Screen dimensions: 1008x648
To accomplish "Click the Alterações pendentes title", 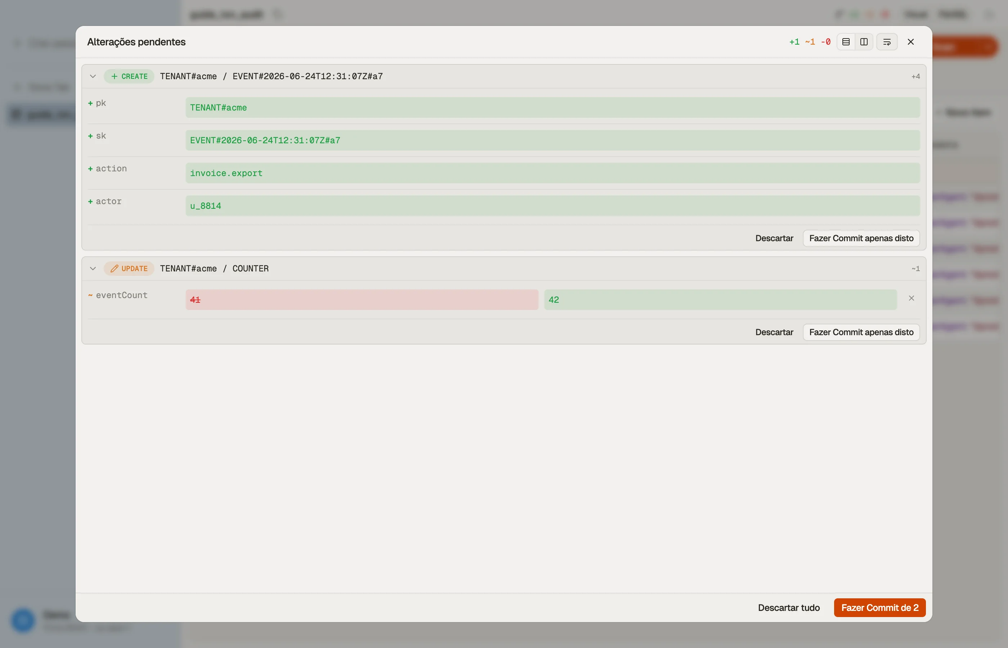I will tap(136, 42).
